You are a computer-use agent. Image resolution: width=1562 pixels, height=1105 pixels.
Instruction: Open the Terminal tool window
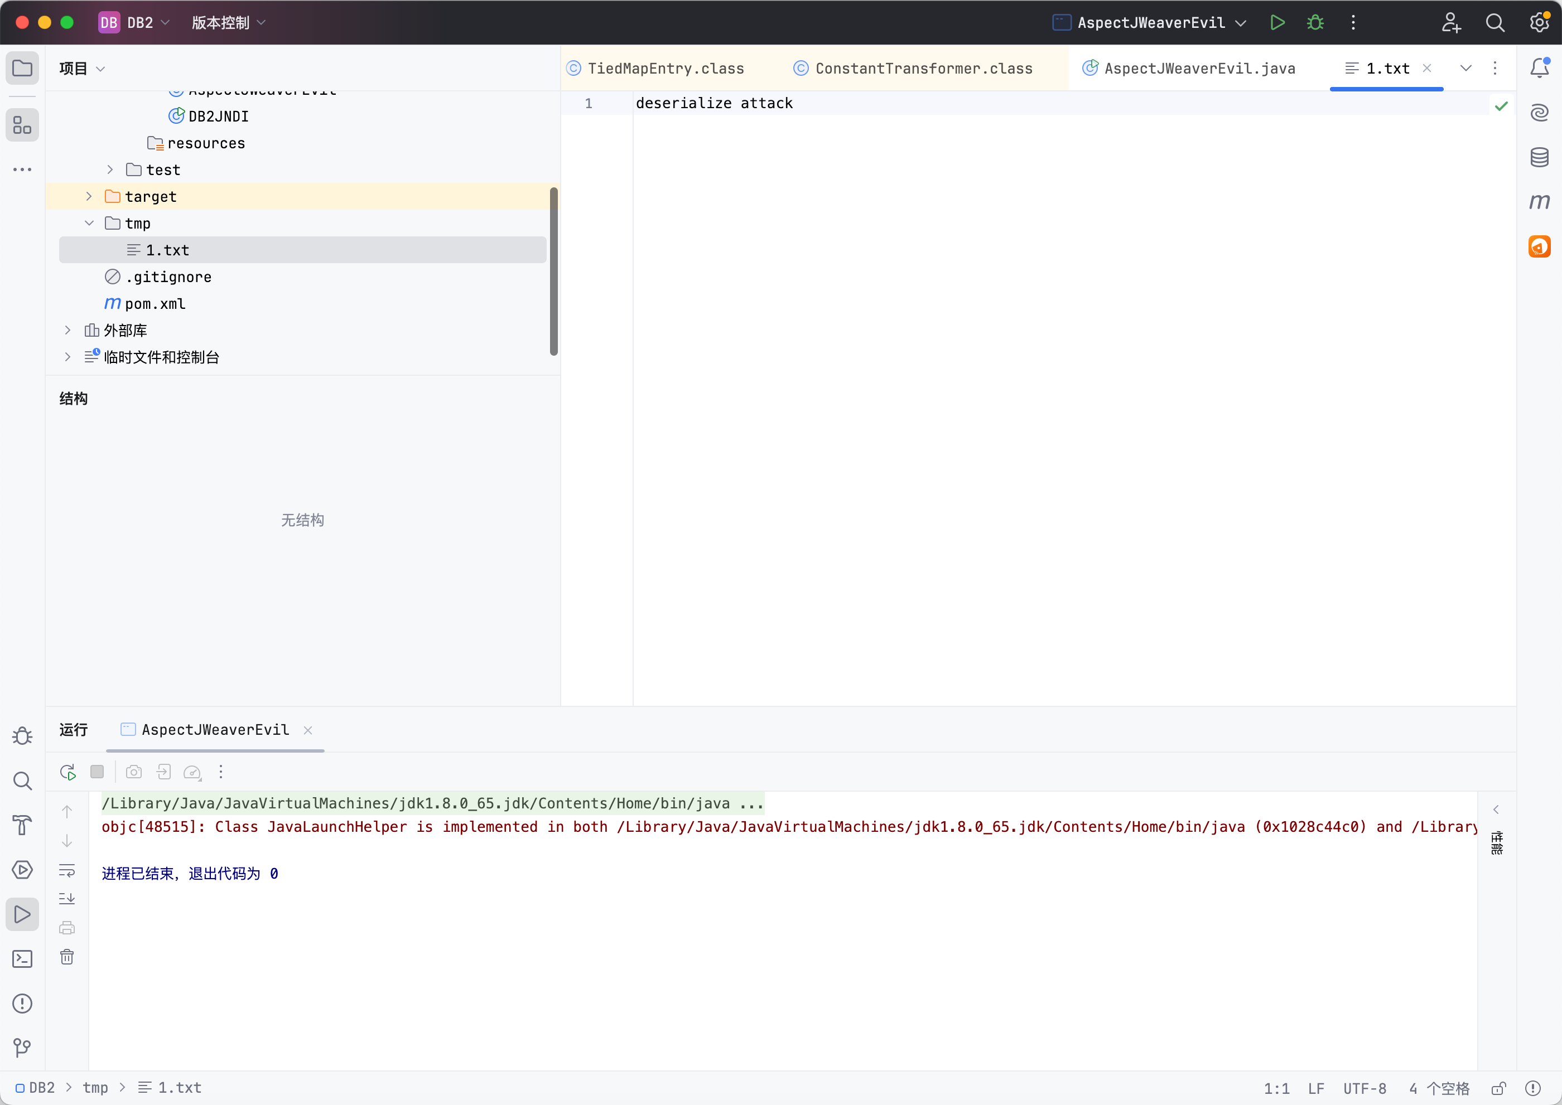pyautogui.click(x=22, y=959)
